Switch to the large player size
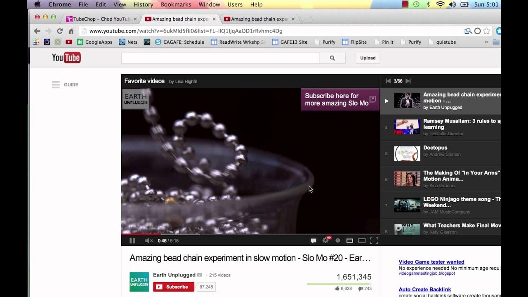This screenshot has width=528, height=297. [362, 240]
